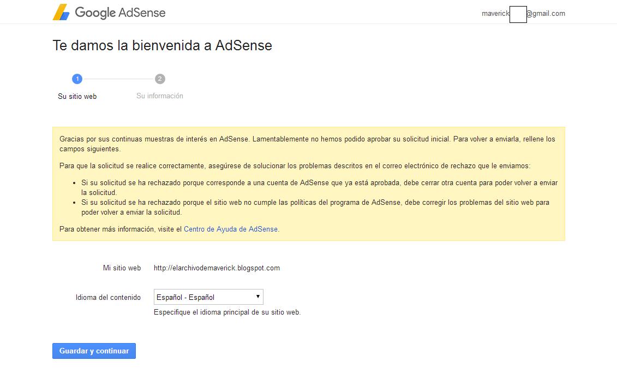Click the website URL elarchivodemaverick.blogspot.com

click(217, 268)
